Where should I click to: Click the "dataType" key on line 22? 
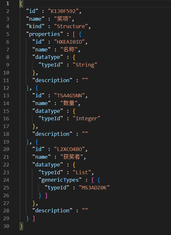[x=48, y=165]
